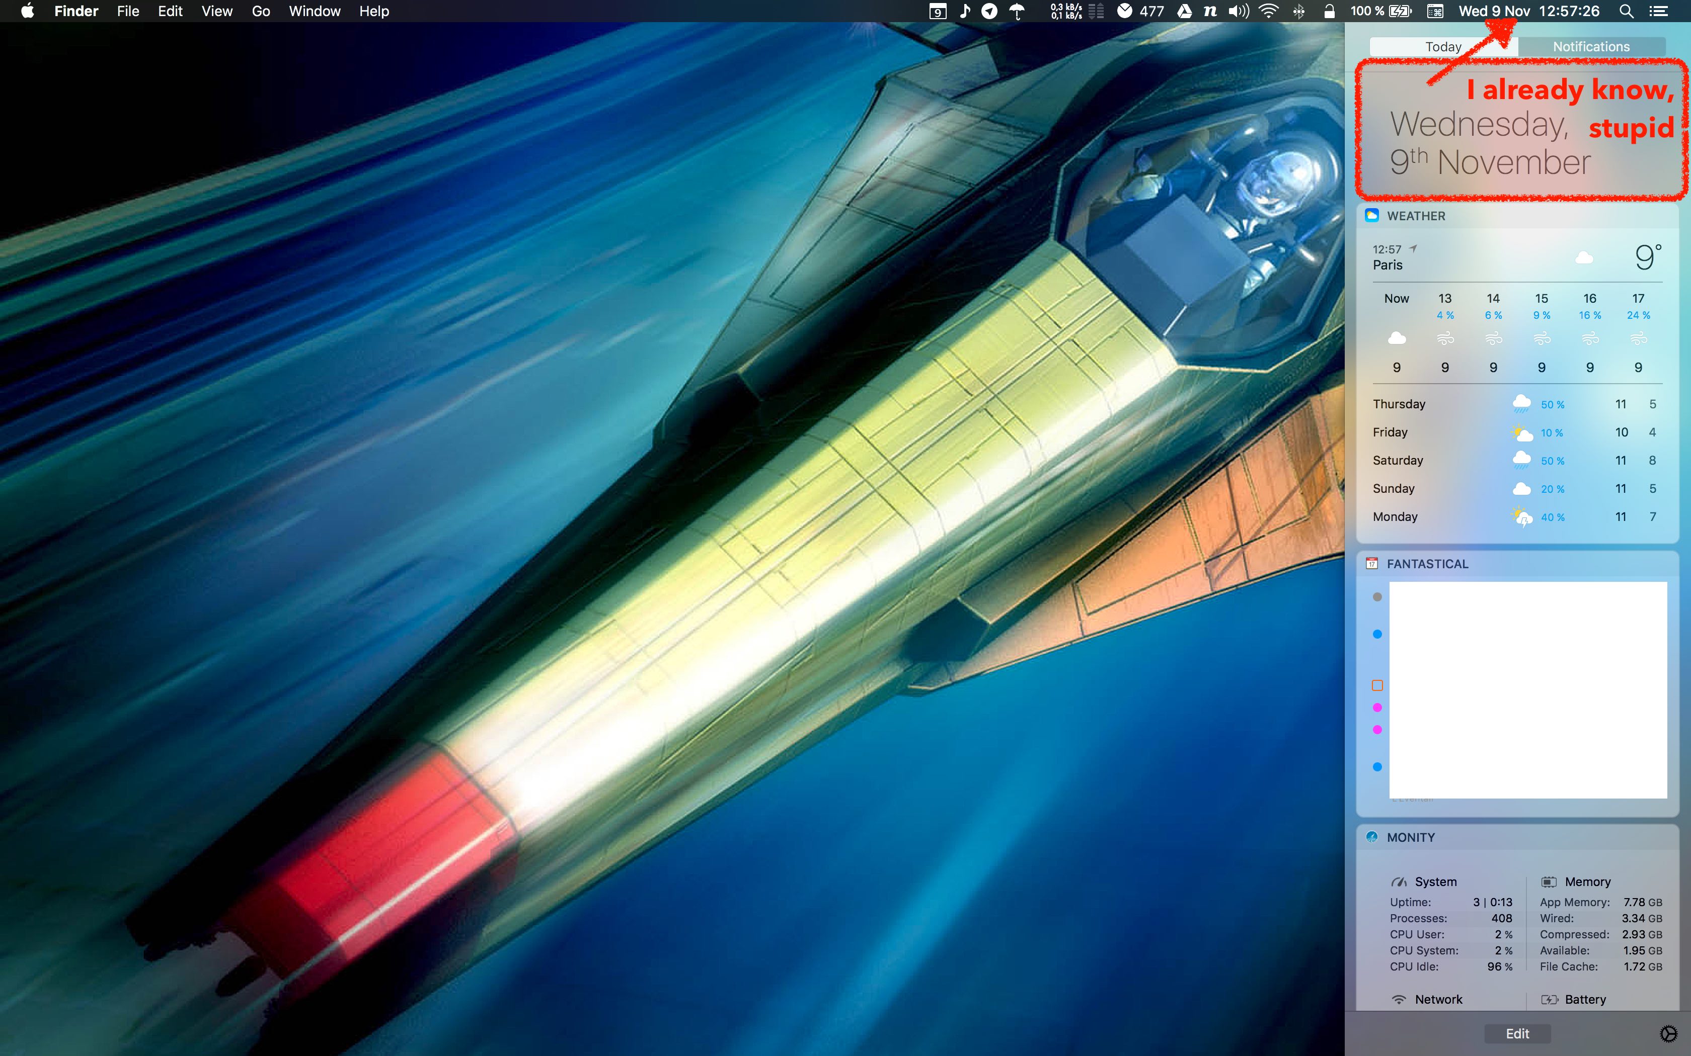Click the umbrella menu bar icon
The image size is (1691, 1056).
[x=1017, y=11]
